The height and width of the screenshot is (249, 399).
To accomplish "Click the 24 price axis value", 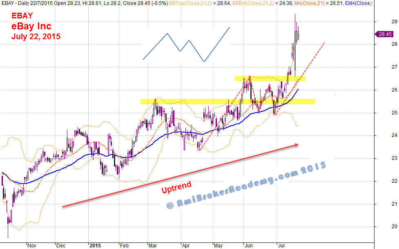I will coord(394,135).
